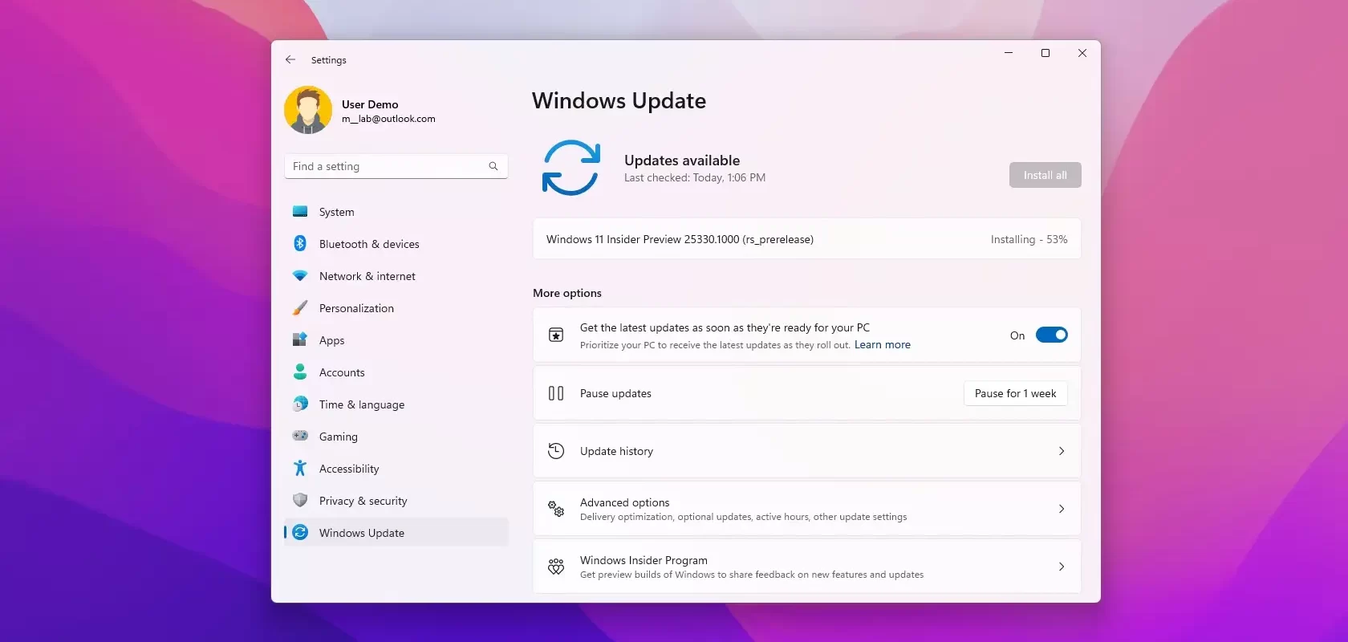This screenshot has height=642, width=1348.
Task: Maximize the Settings window
Action: coord(1046,53)
